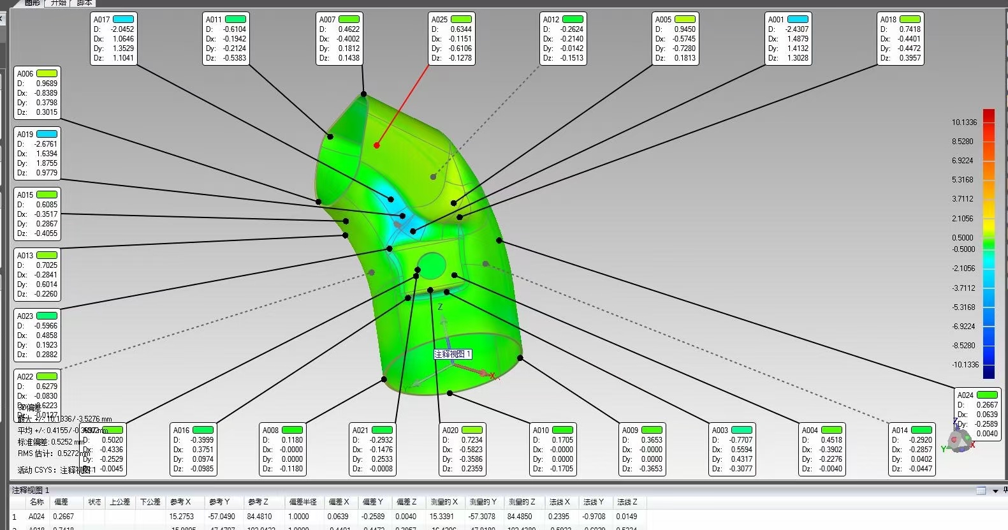Click the circular hole on the elbow model

432,265
